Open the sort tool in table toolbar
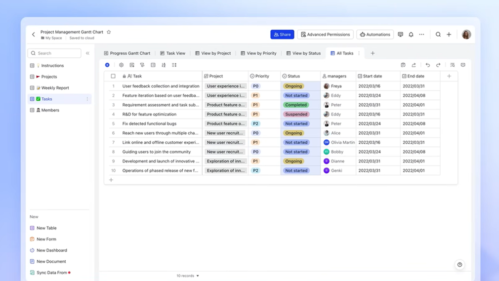 coord(164,65)
